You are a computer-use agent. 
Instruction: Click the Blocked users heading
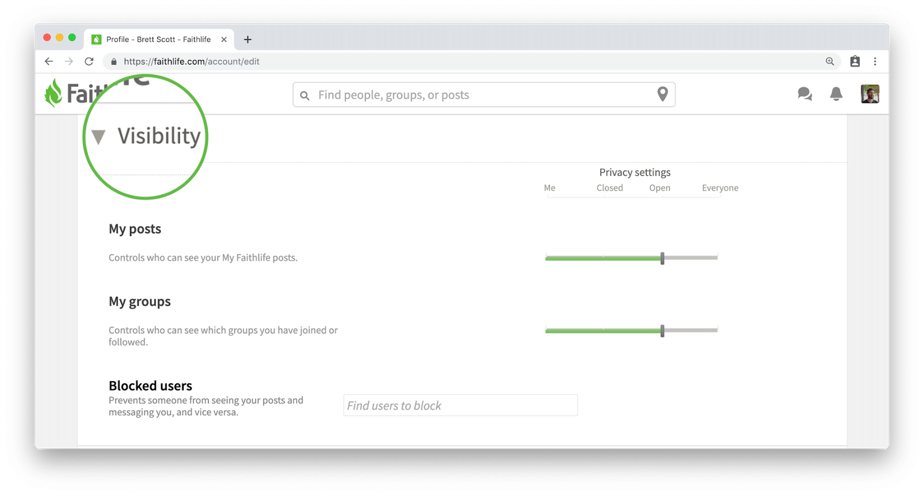point(150,385)
